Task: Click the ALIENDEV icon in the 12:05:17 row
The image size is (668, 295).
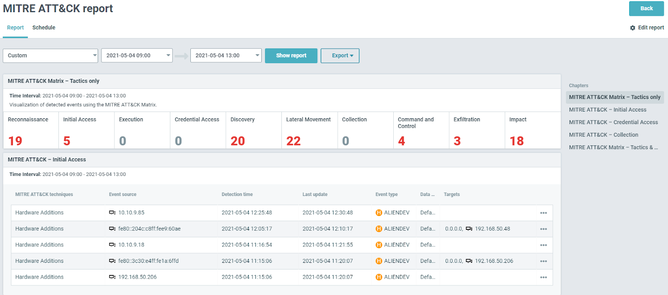Action: click(x=379, y=229)
